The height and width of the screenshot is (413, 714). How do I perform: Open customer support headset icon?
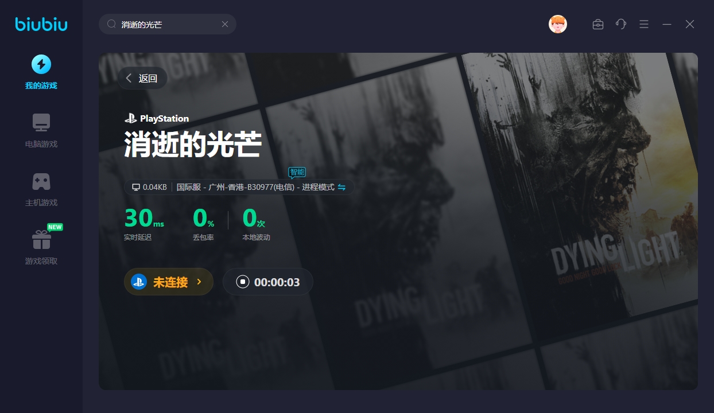point(621,24)
